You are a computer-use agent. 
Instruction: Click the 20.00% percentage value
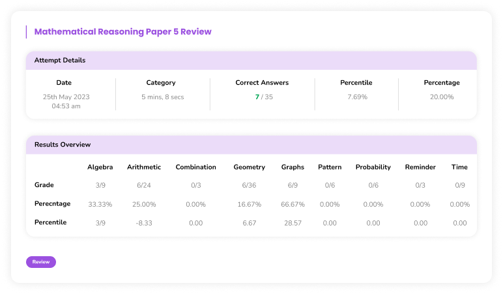pyautogui.click(x=441, y=97)
